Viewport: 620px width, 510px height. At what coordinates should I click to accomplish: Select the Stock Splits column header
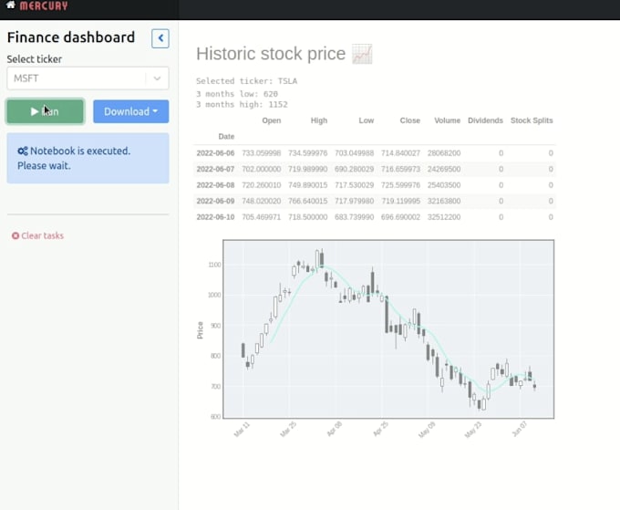532,120
